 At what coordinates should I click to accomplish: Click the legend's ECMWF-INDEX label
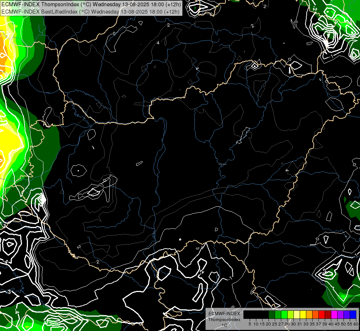tap(224, 314)
